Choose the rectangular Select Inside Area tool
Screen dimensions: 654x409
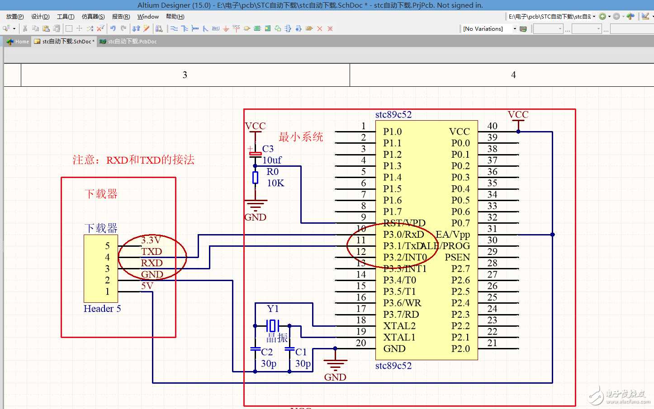pyautogui.click(x=69, y=28)
